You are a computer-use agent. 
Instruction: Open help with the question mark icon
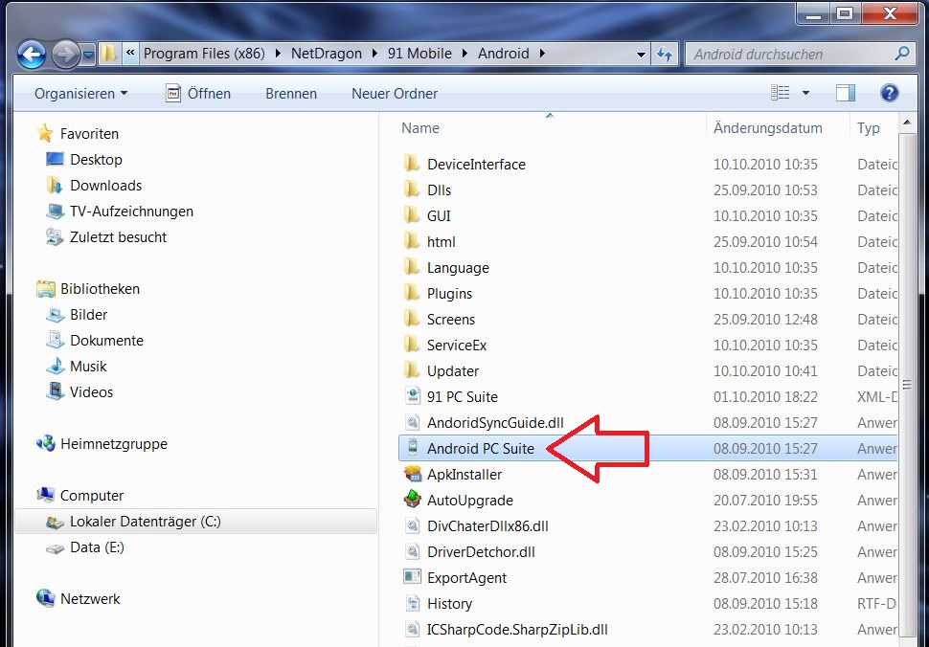click(x=890, y=93)
